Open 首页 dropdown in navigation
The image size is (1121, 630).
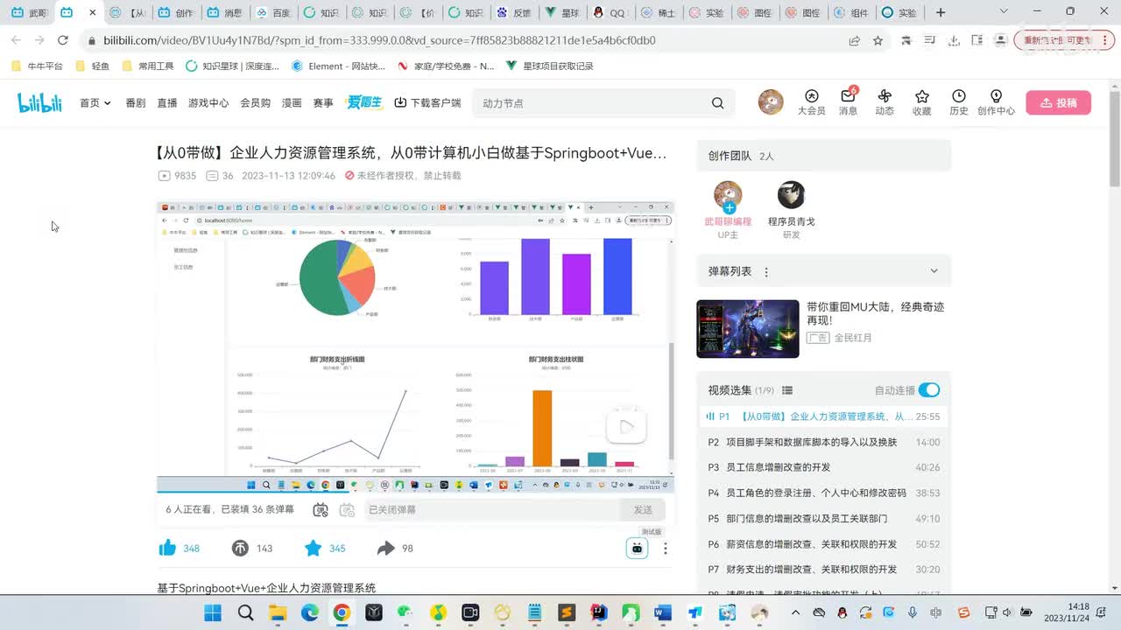[95, 102]
